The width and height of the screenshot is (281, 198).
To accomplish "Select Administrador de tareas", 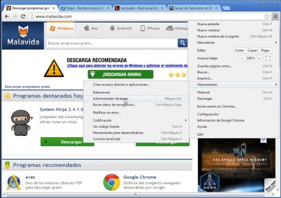I will [136, 98].
